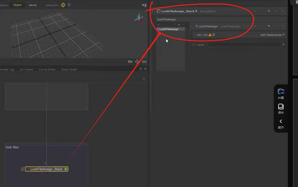Image resolution: width=298 pixels, height=187 pixels.
Task: Click the wrench icon in LookFileAssign_Stack header
Action: 276,11
